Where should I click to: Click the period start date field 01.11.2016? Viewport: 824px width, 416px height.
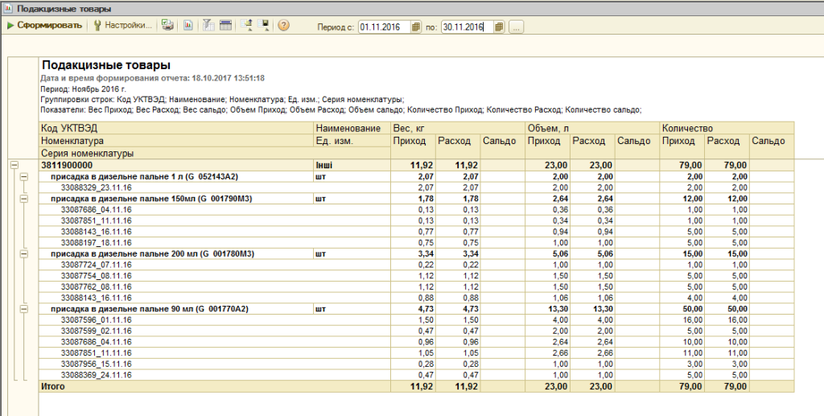[x=384, y=27]
